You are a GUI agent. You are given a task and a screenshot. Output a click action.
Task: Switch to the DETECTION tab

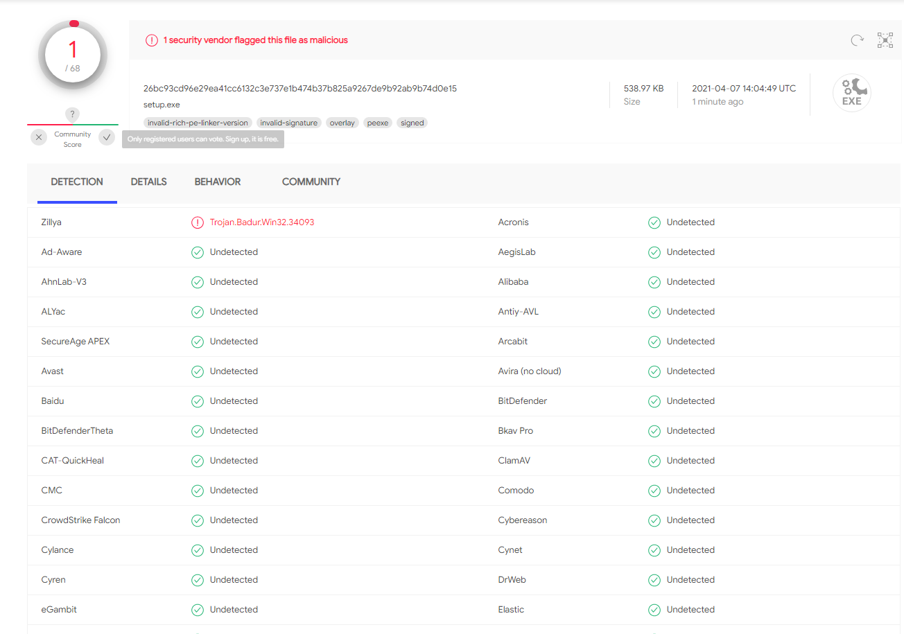pos(77,182)
